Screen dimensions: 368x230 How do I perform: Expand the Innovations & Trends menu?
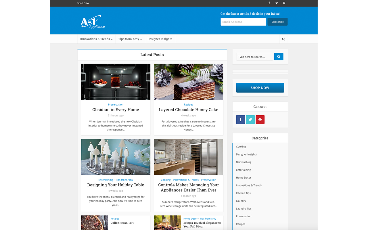pyautogui.click(x=96, y=39)
